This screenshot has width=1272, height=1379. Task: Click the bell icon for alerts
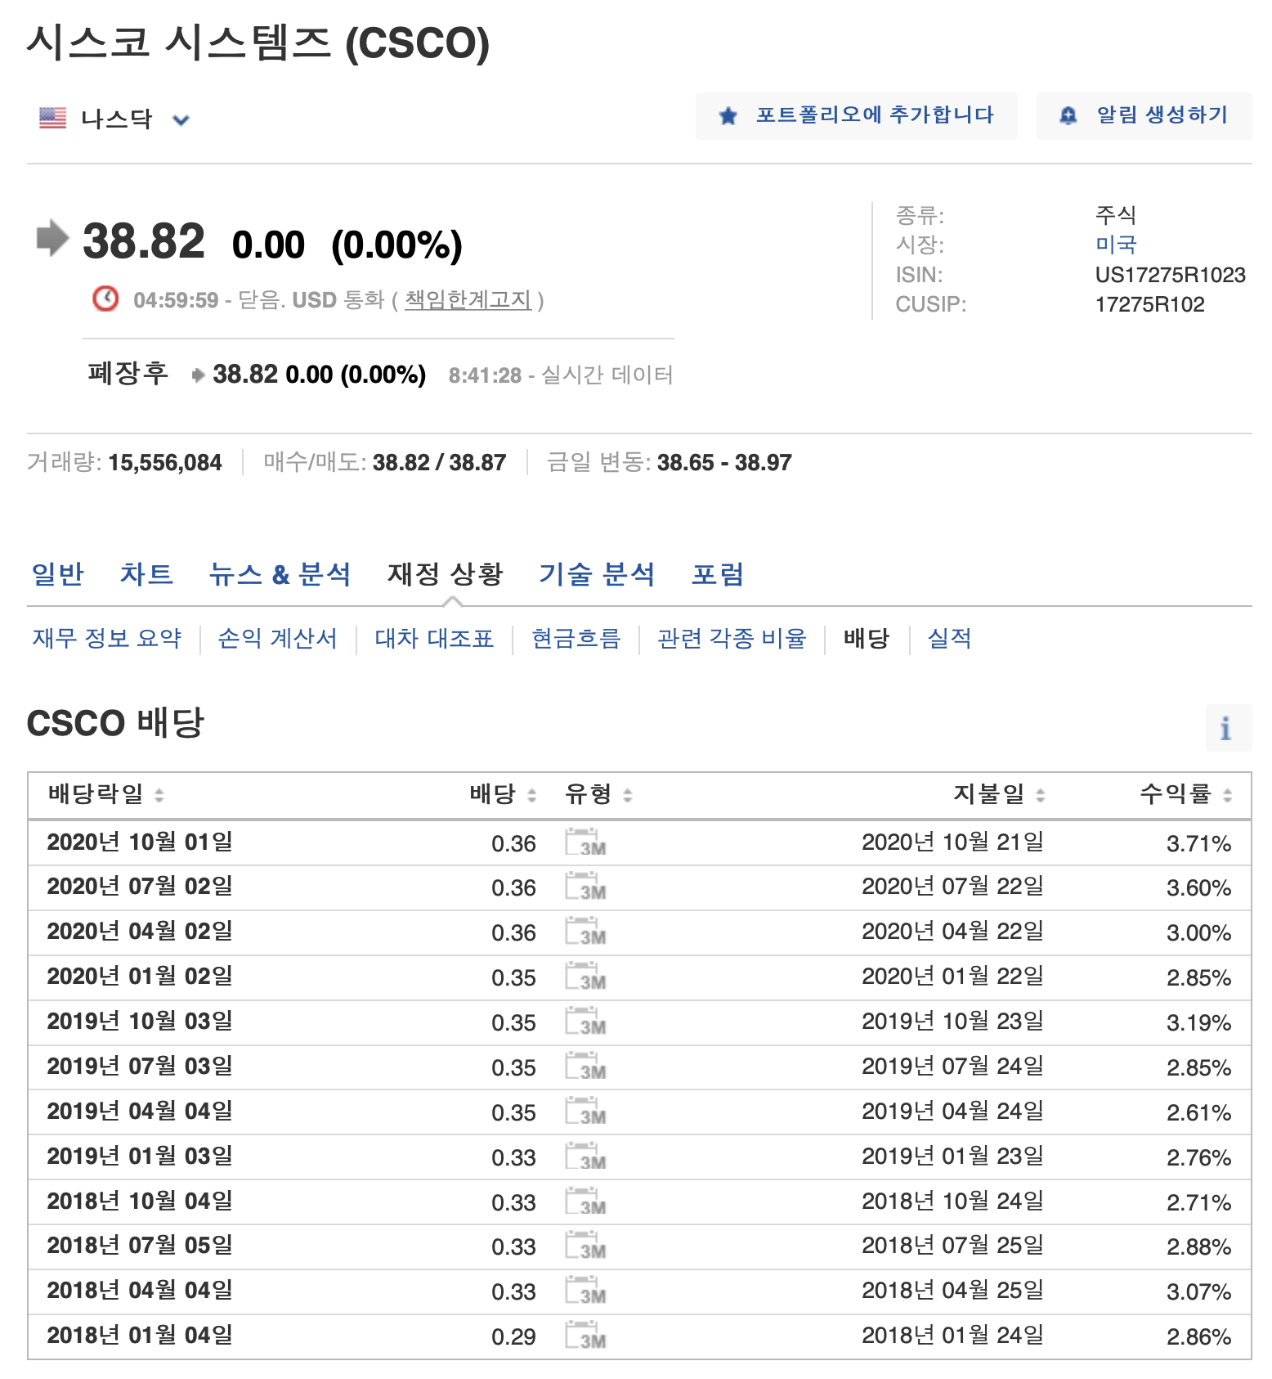coord(1068,116)
